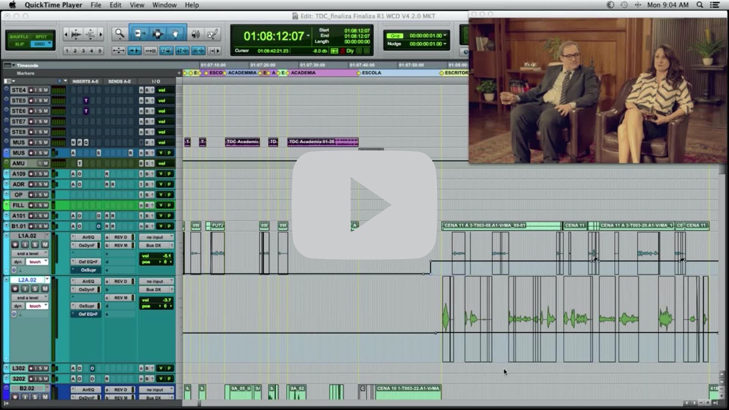Screen dimensions: 729x410
Task: Select the Trim tool
Action: [x=140, y=34]
